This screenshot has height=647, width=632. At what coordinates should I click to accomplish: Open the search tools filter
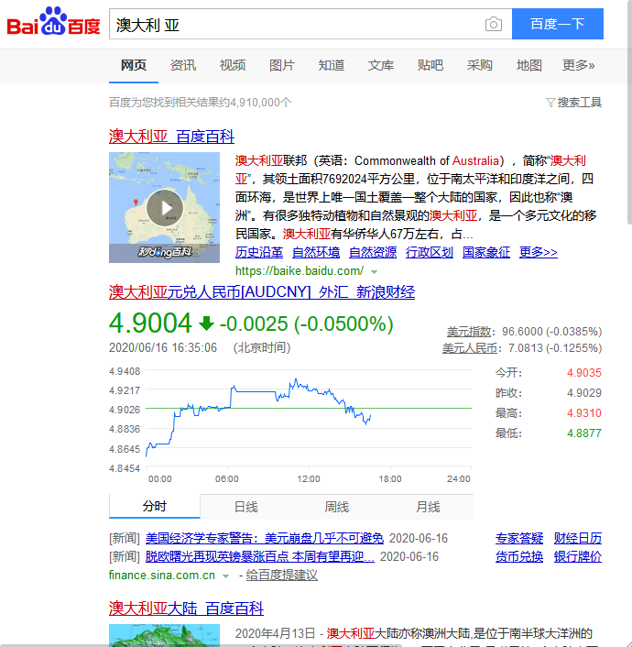(x=573, y=103)
